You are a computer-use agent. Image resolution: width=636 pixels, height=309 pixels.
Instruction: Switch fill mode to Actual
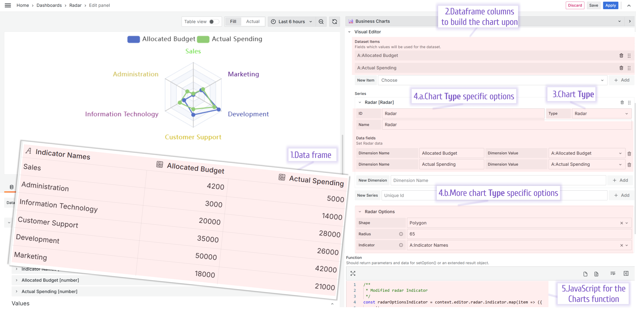pyautogui.click(x=253, y=21)
